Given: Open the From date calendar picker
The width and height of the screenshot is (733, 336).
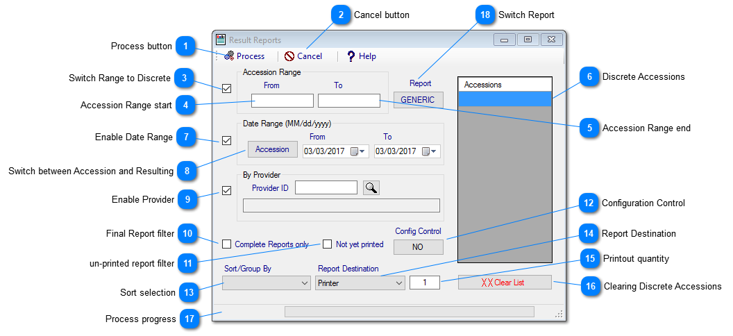Looking at the screenshot, I should (x=357, y=151).
